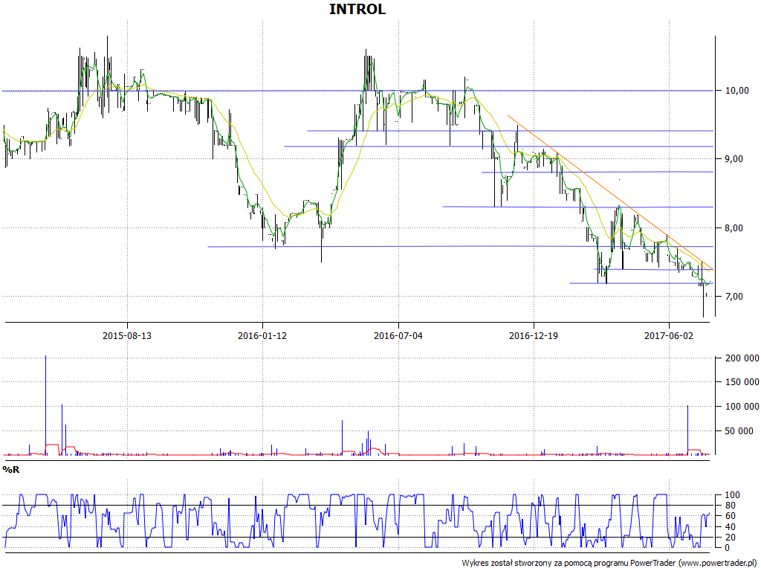Click the 20 level on %R axis
The image size is (761, 571).
coord(730,538)
